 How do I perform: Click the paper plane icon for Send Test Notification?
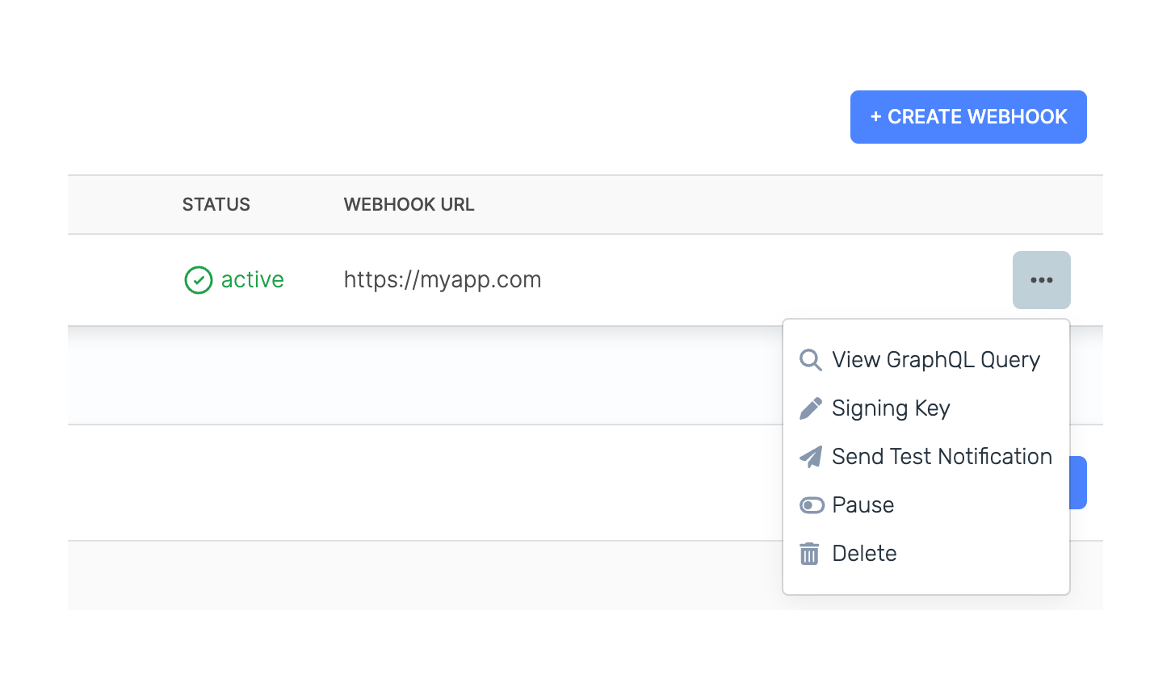coord(810,456)
